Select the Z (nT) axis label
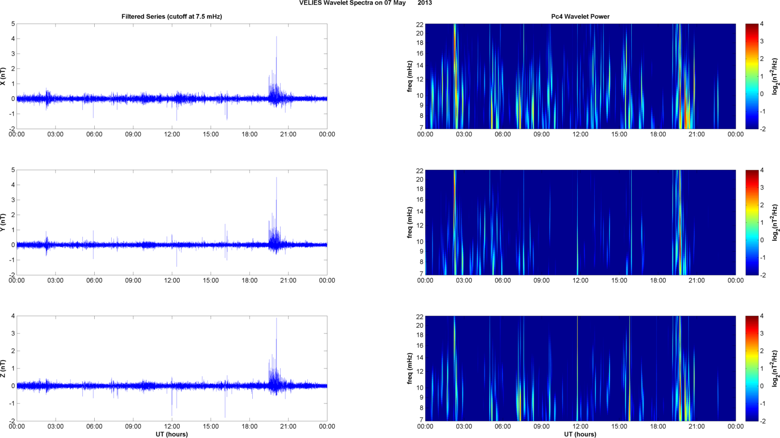The image size is (780, 438). (x=3, y=369)
